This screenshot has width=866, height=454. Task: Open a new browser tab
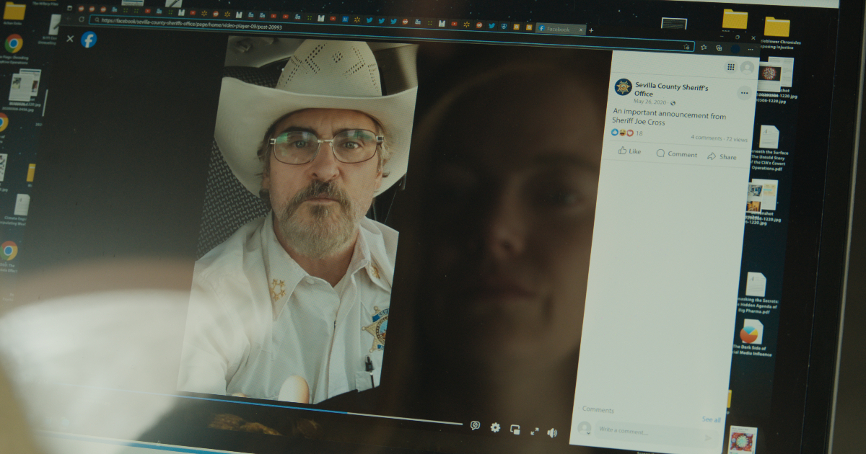[x=591, y=30]
